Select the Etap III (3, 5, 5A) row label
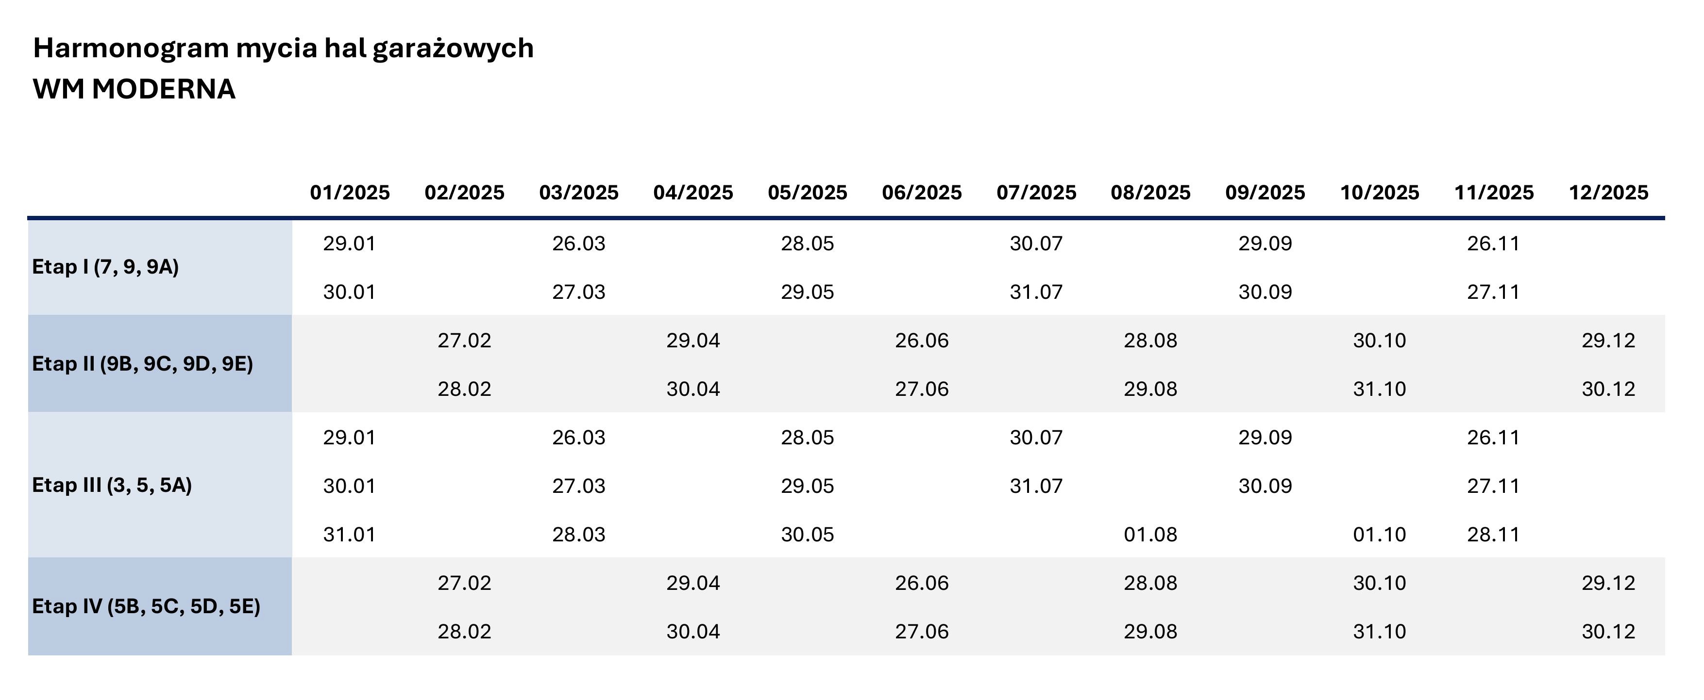This screenshot has height=700, width=1704. (x=112, y=485)
